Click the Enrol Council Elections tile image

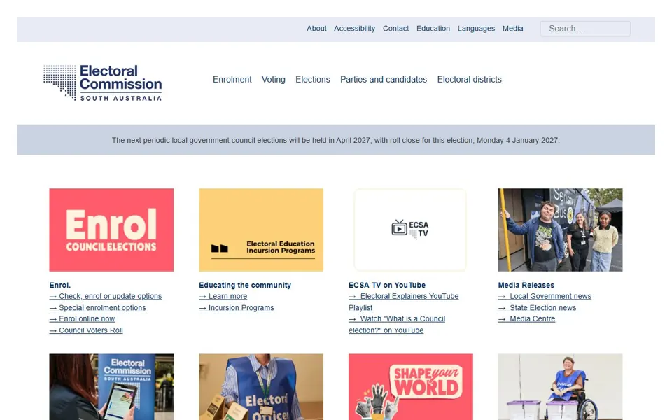coord(111,230)
